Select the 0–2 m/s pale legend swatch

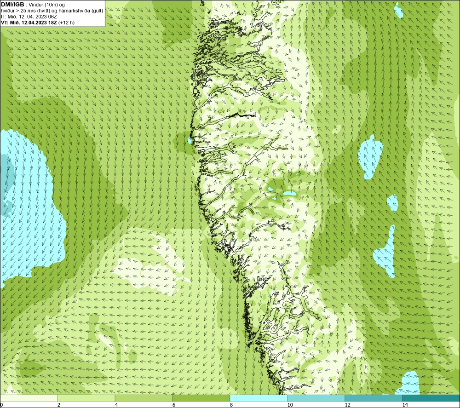[29, 398]
